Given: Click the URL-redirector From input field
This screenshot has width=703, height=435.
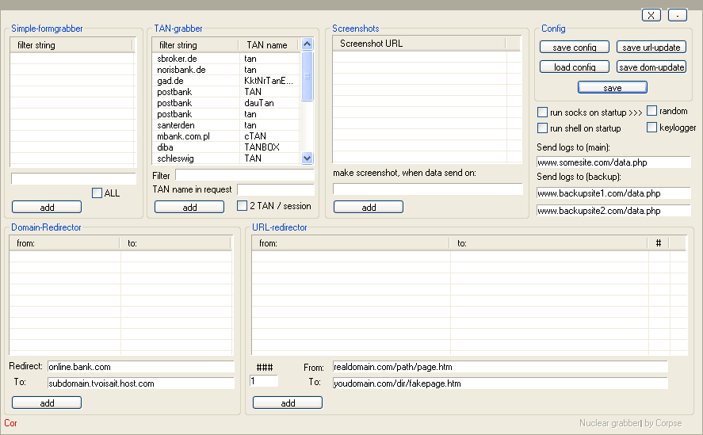Looking at the screenshot, I should (x=499, y=367).
